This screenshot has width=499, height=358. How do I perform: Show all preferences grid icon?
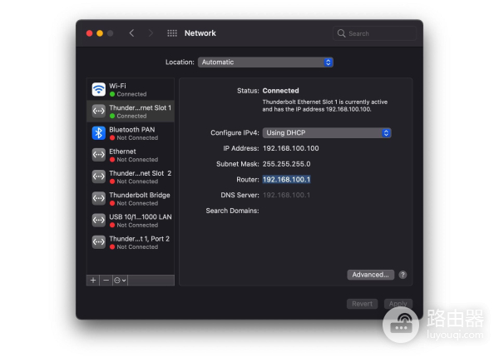172,33
